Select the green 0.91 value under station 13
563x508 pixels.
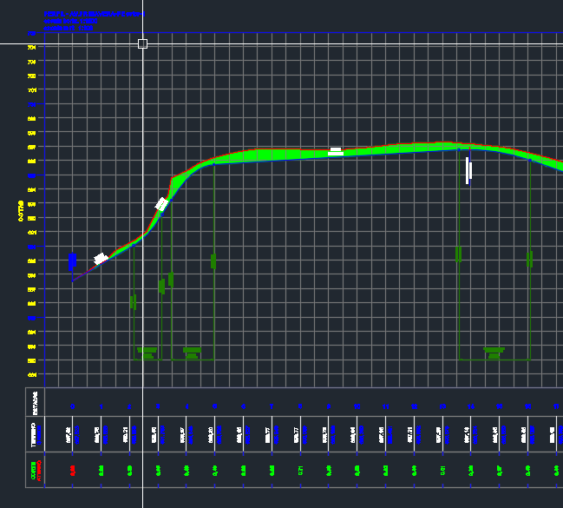click(442, 471)
